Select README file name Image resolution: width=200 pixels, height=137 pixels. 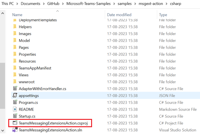point(26,109)
